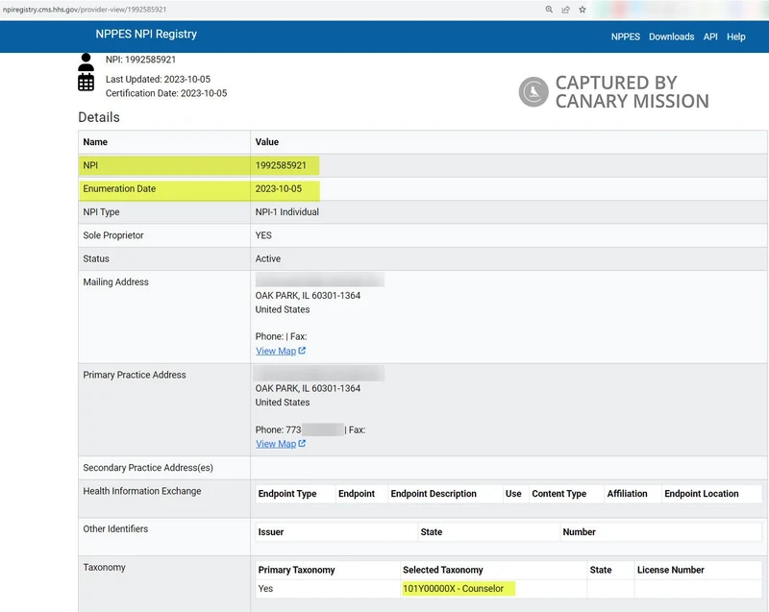Open View Map under Mailing Address
This screenshot has height=612, width=769.
pos(276,351)
